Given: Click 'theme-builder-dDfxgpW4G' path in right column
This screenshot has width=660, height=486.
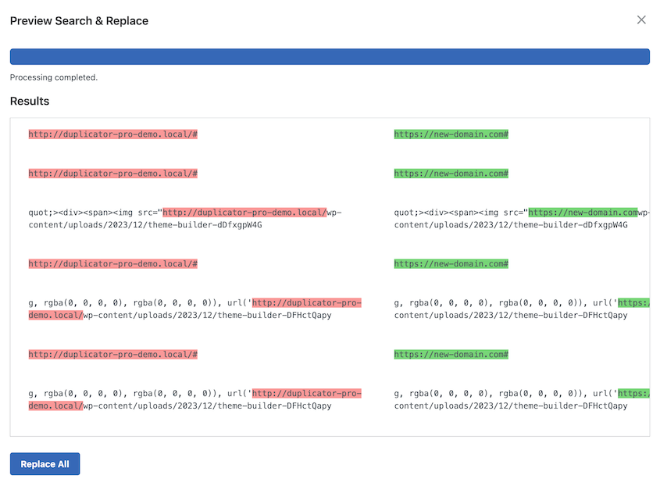Looking at the screenshot, I should pyautogui.click(x=570, y=225).
